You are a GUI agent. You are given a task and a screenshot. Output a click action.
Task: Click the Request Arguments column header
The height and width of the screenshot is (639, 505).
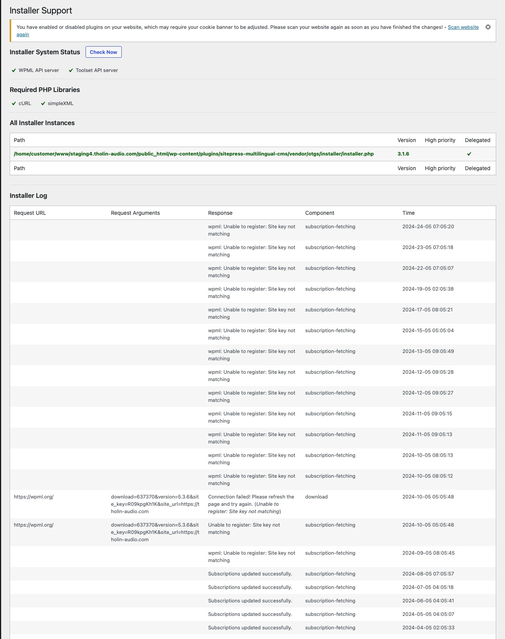click(135, 213)
